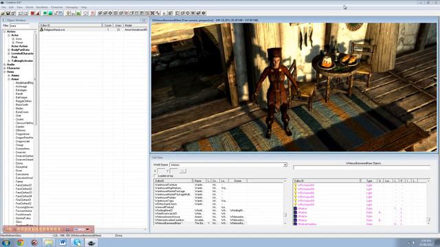The width and height of the screenshot is (440, 247).
Task: Select the Bandit armor category
Action: tap(19, 94)
